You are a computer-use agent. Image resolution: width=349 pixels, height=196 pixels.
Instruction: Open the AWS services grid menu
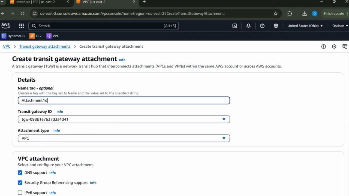[22, 26]
